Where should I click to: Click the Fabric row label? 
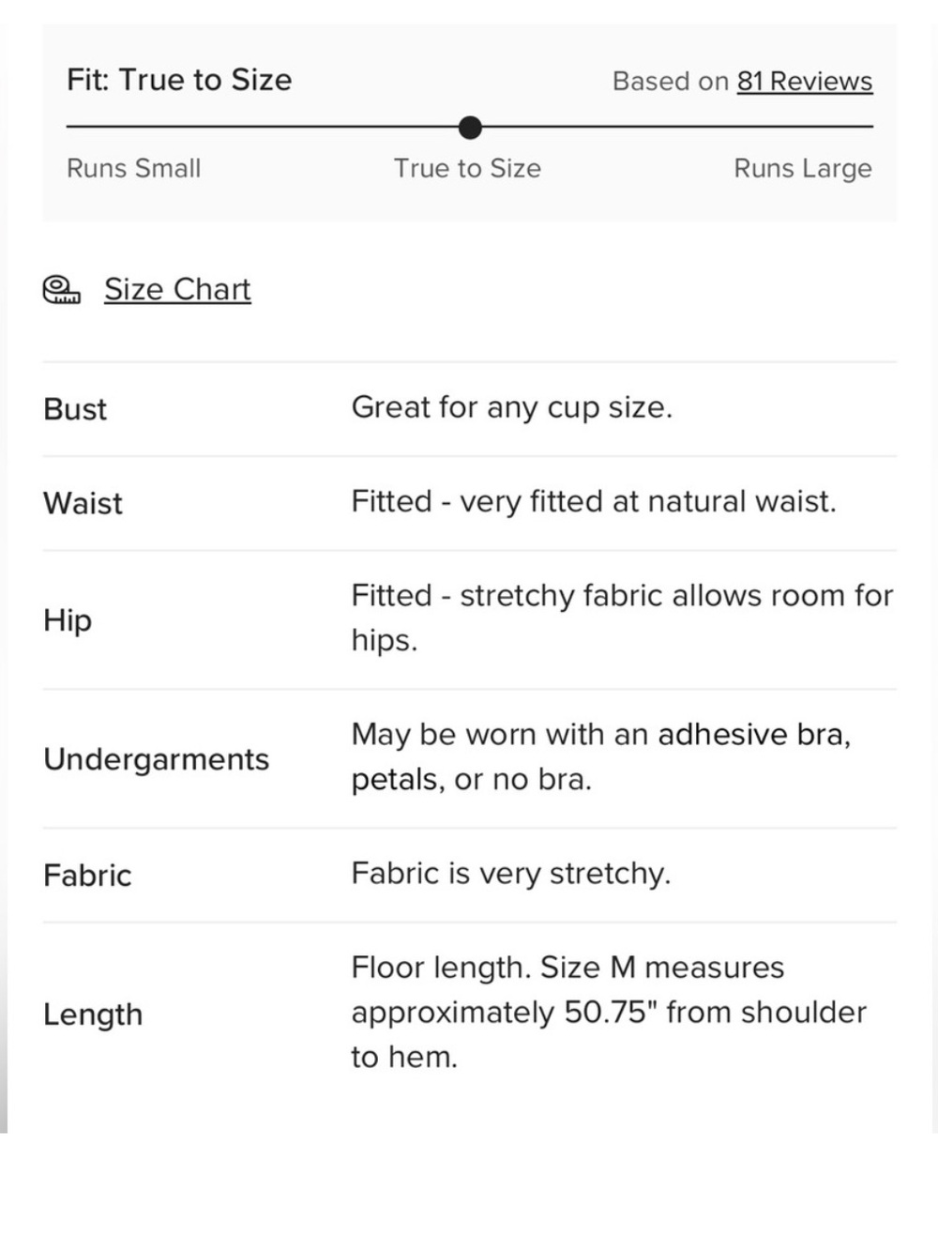coord(87,876)
